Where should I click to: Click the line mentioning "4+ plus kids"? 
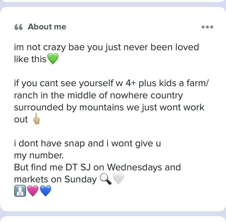(x=111, y=83)
